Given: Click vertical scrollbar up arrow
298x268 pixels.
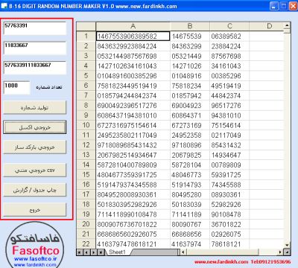Looking at the screenshot, I should (287, 25).
